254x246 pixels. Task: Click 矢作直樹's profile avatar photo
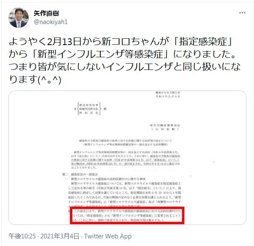19,18
